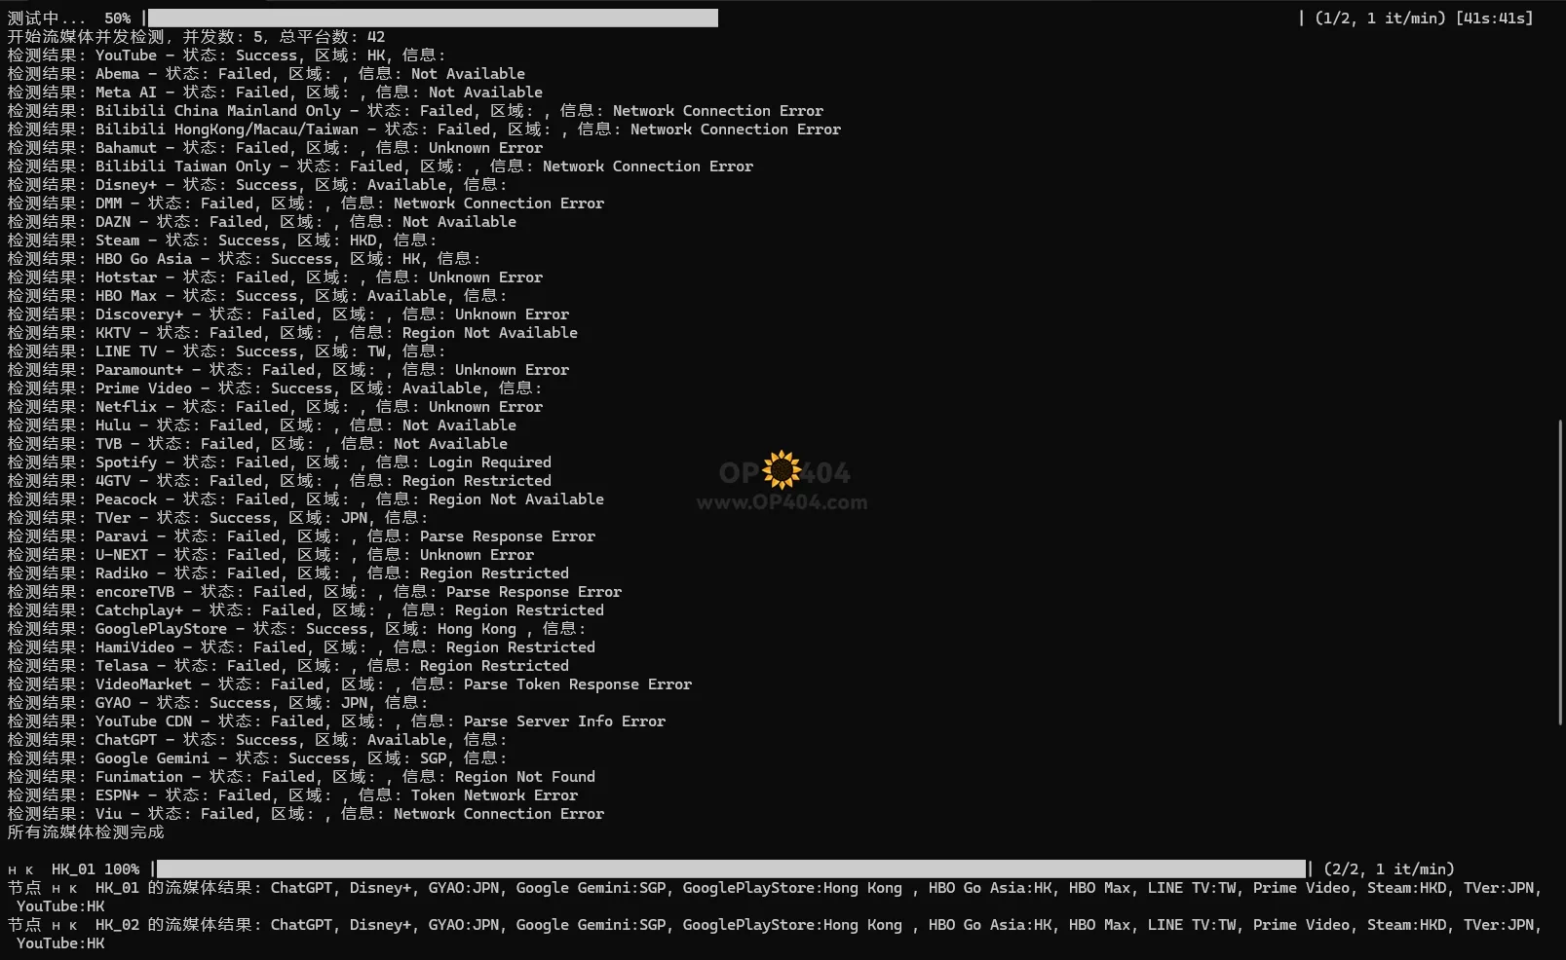Click the (2/2, 1 it/min) counter
The image size is (1566, 960).
click(1389, 869)
